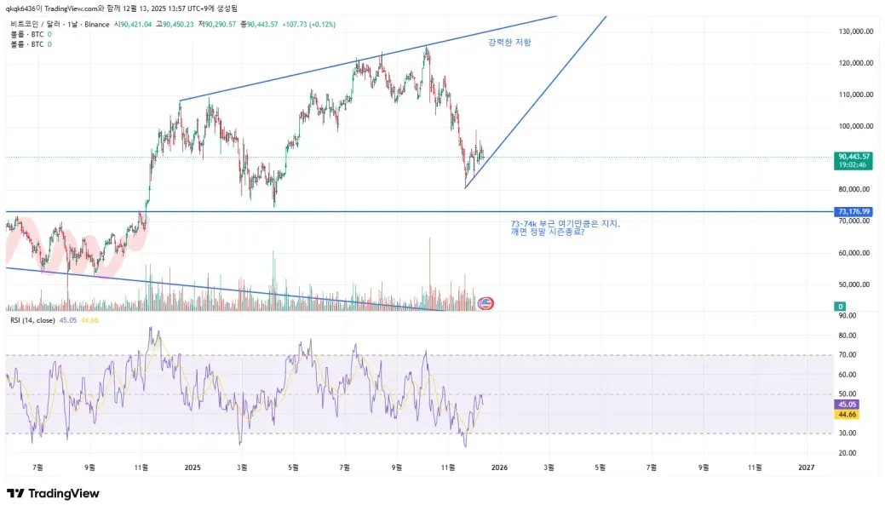
Task: Select the symbol legend 비트코인 / 달러 · 1날 · Binance
Action: tap(60, 25)
